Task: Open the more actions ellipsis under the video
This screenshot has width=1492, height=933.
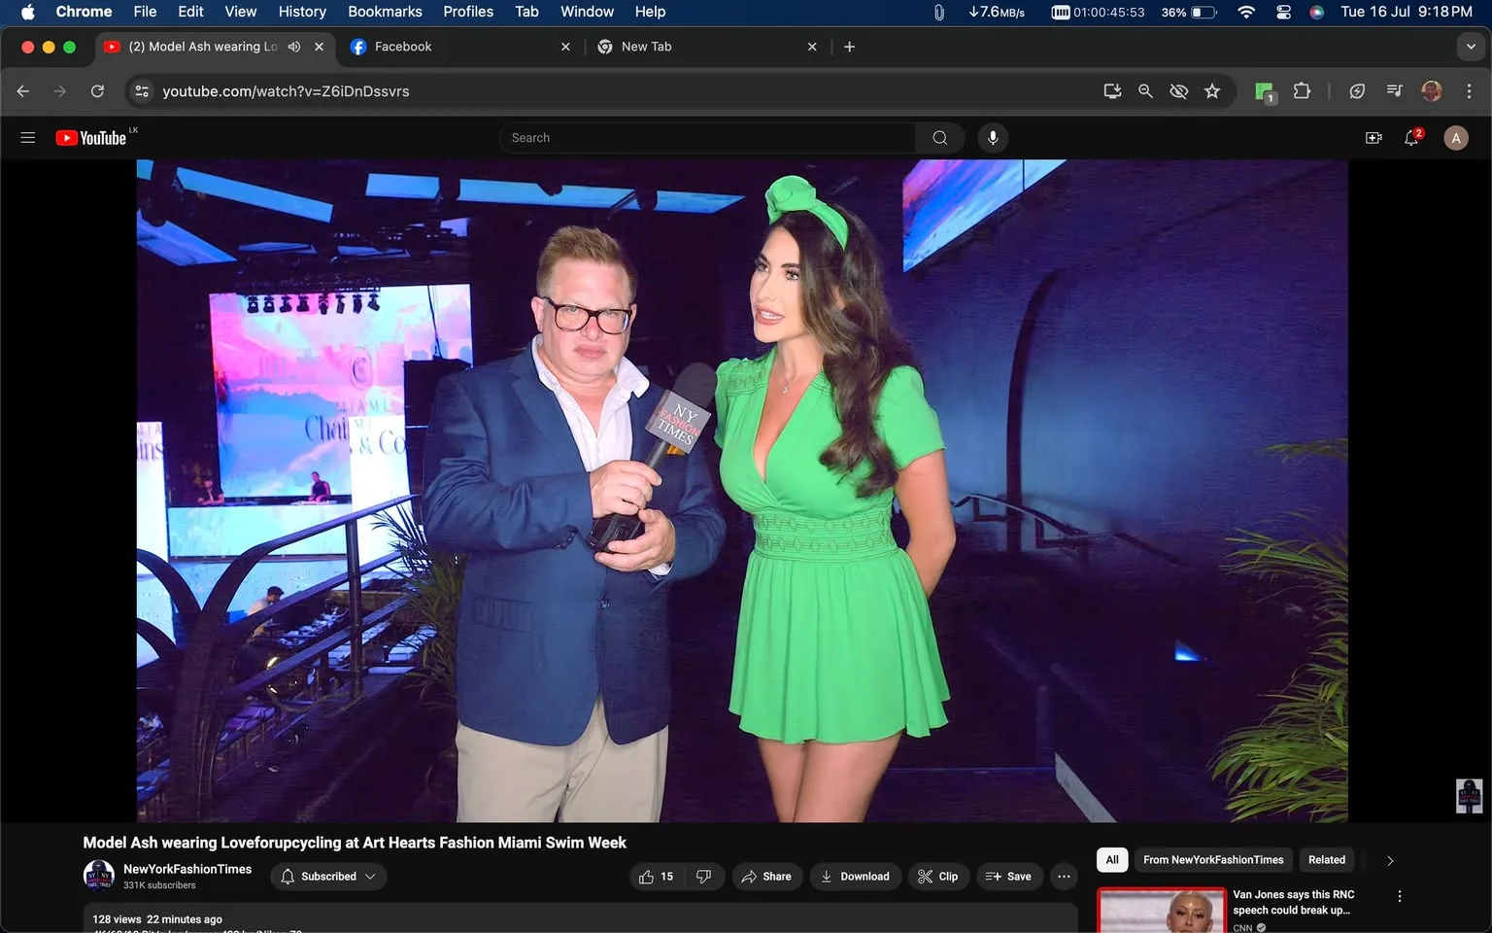Action: (1063, 876)
